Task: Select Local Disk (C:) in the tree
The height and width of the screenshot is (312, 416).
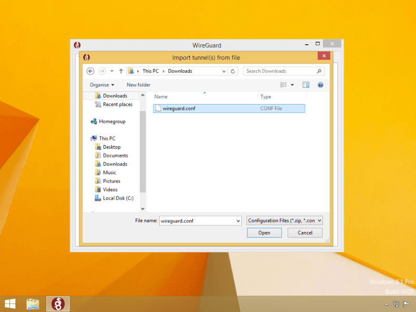Action: 118,198
